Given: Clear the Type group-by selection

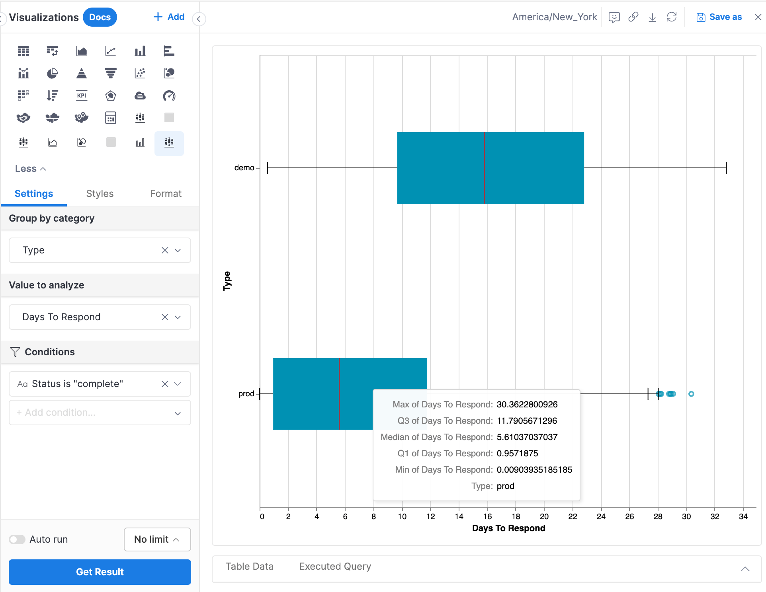Looking at the screenshot, I should (x=165, y=250).
